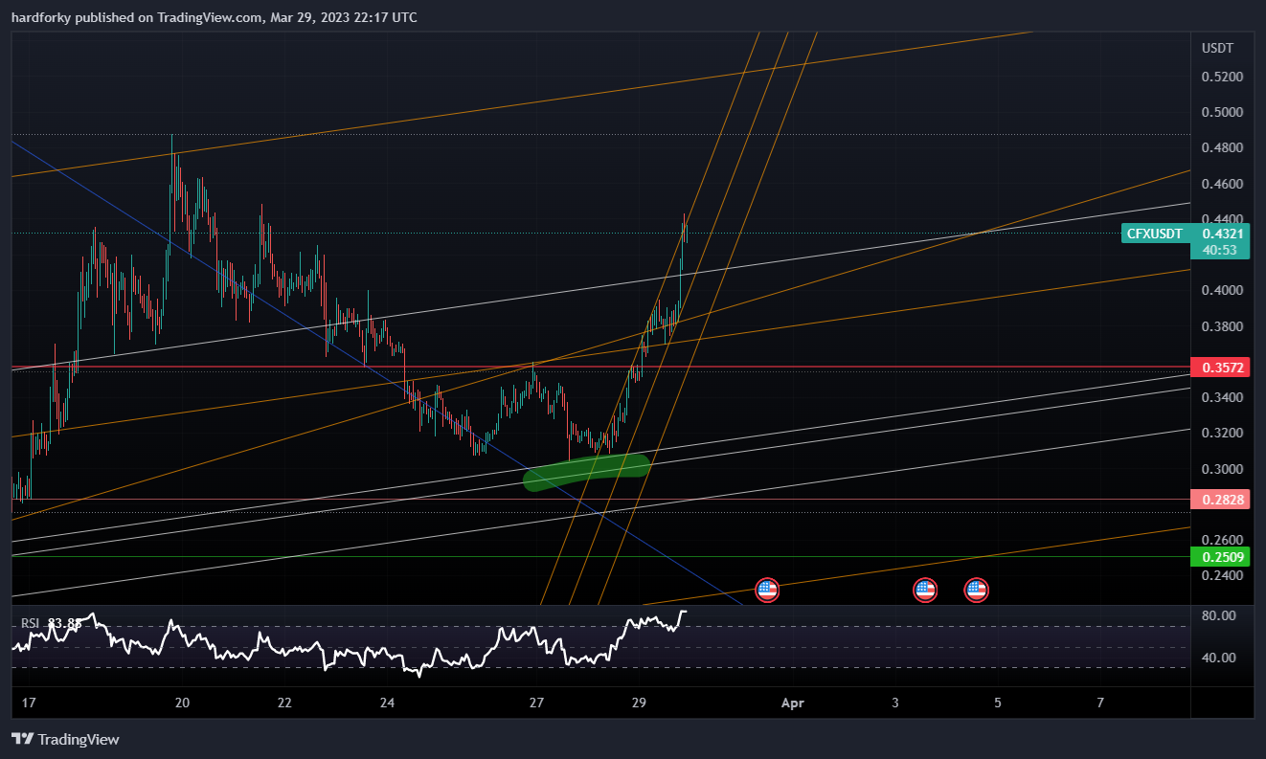This screenshot has width=1266, height=759.
Task: Click the leftmost US flag economic event icon
Action: point(766,590)
